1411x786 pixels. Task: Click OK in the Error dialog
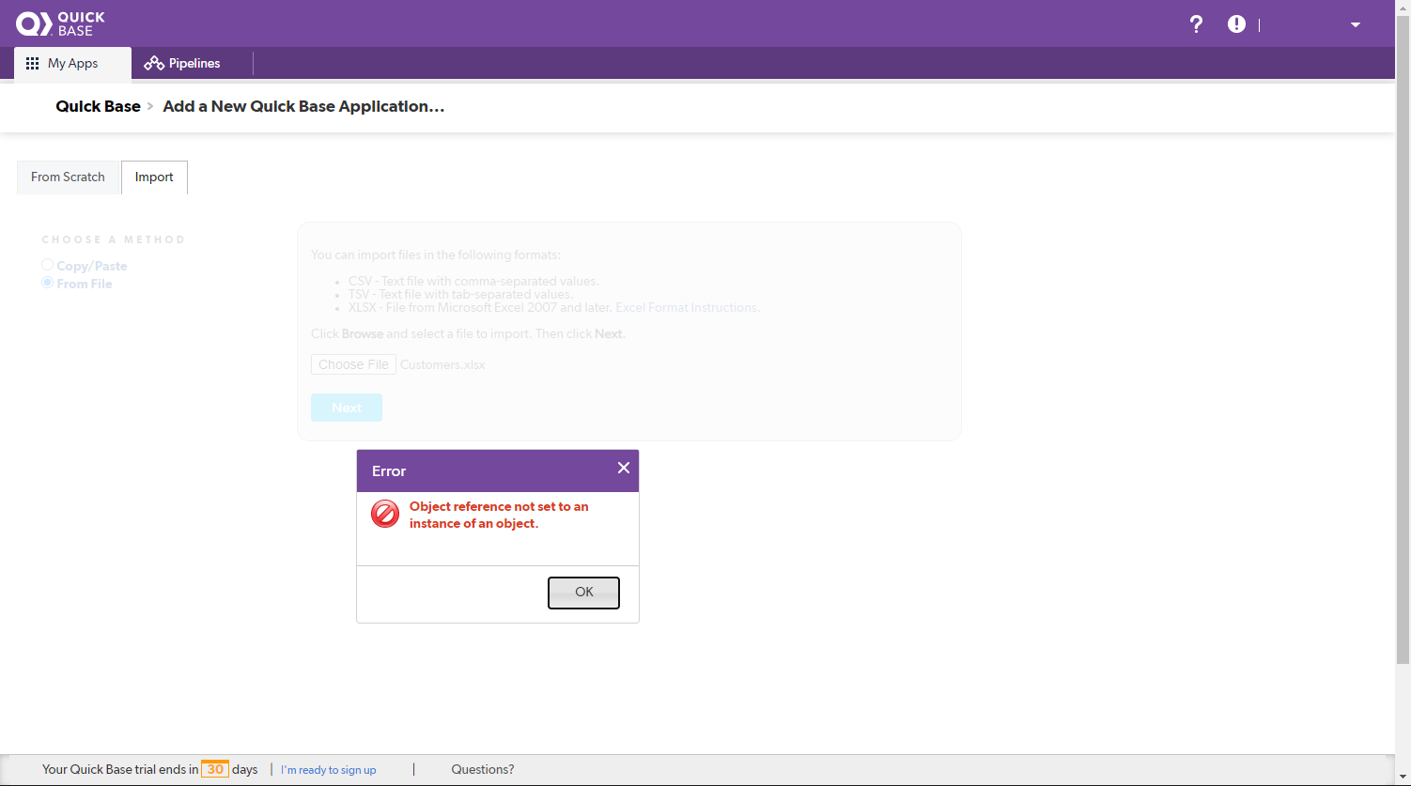[583, 593]
